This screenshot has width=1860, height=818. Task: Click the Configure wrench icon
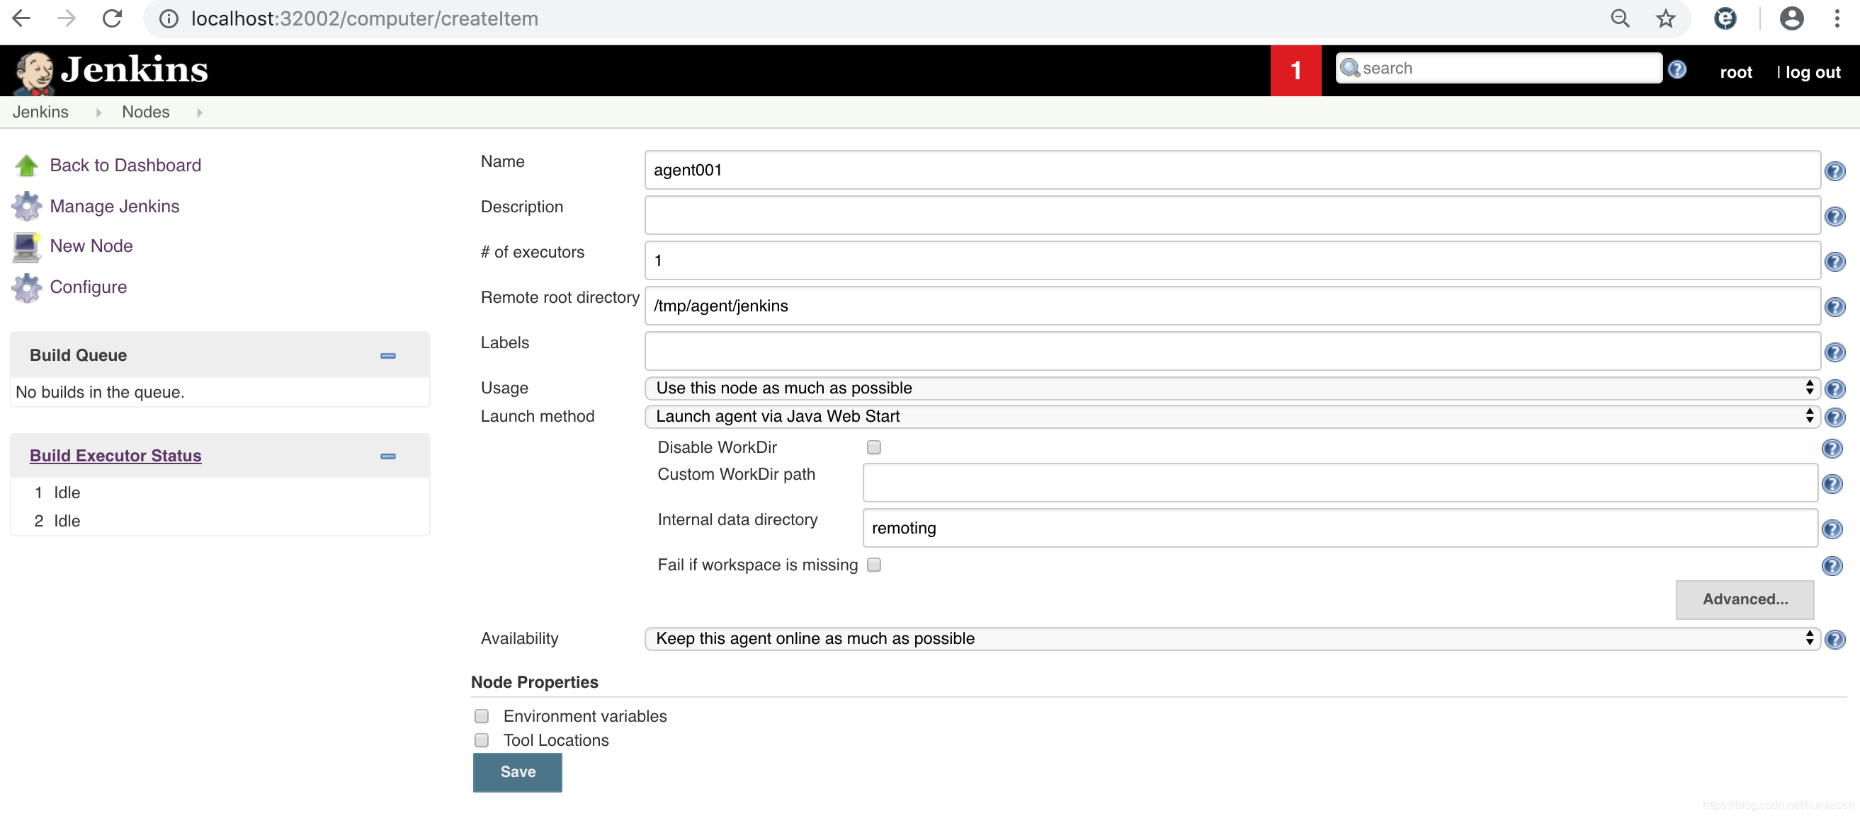point(25,287)
